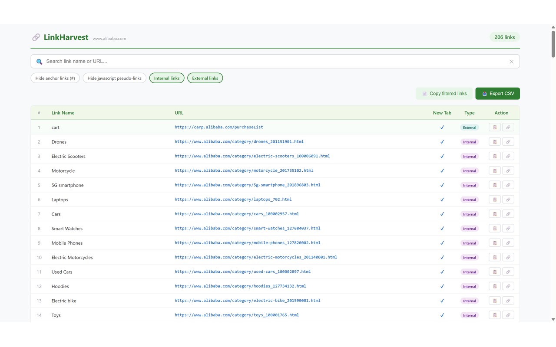The height and width of the screenshot is (347, 556).
Task: Click the chain icon in the Electric Motorcycles row
Action: (508, 257)
